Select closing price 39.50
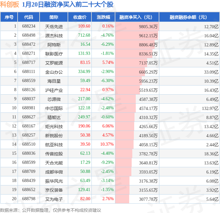Screen dimensions: 220x213 coord(85,144)
